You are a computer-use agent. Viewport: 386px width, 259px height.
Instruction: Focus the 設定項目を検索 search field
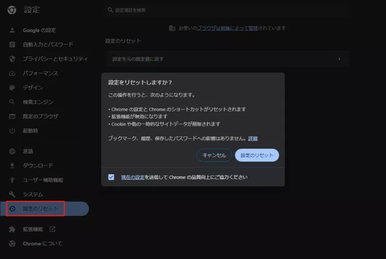pos(228,10)
